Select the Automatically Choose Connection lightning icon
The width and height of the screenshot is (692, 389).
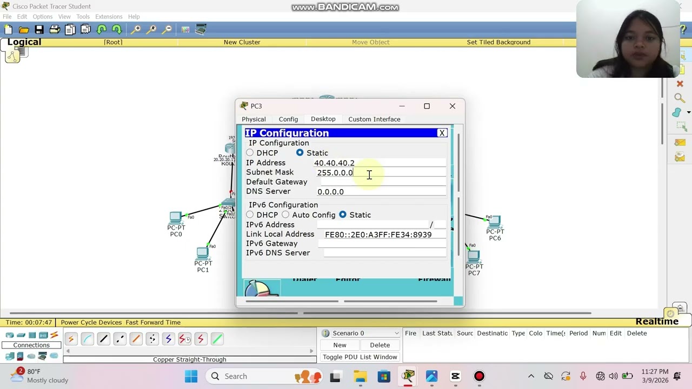pyautogui.click(x=71, y=339)
